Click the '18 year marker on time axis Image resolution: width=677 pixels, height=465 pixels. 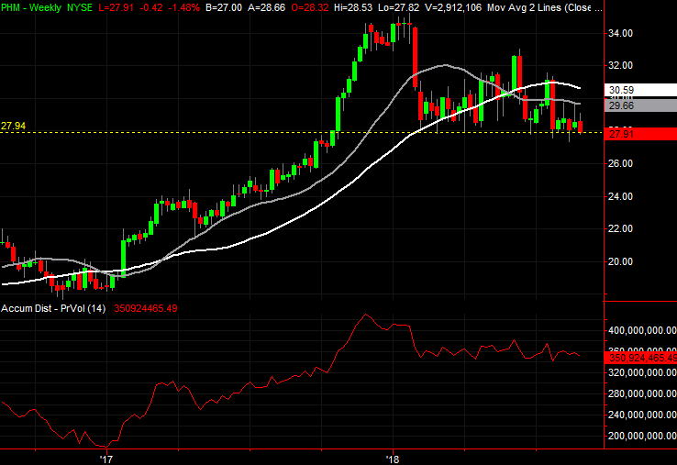[393, 459]
